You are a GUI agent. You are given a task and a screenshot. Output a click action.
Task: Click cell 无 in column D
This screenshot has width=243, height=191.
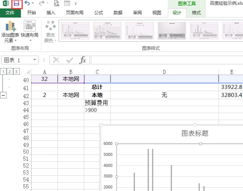164,95
